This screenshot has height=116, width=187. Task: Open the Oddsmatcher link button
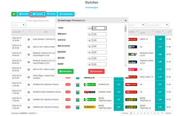66,14
